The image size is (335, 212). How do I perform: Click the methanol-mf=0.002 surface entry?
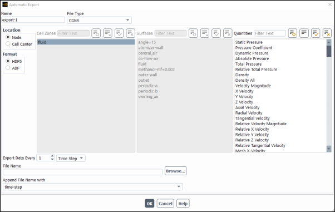pos(156,70)
